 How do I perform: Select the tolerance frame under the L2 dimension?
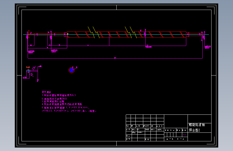click(x=148, y=47)
